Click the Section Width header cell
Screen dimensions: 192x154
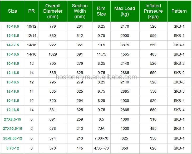click(x=80, y=11)
